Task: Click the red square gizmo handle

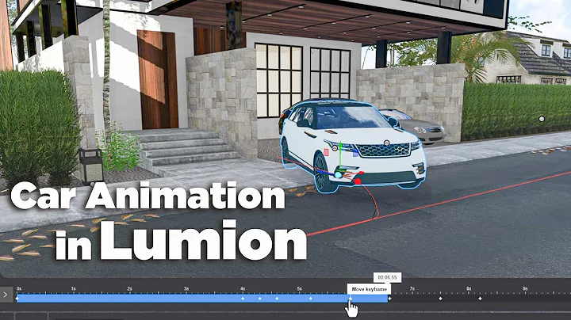Action: (326, 152)
